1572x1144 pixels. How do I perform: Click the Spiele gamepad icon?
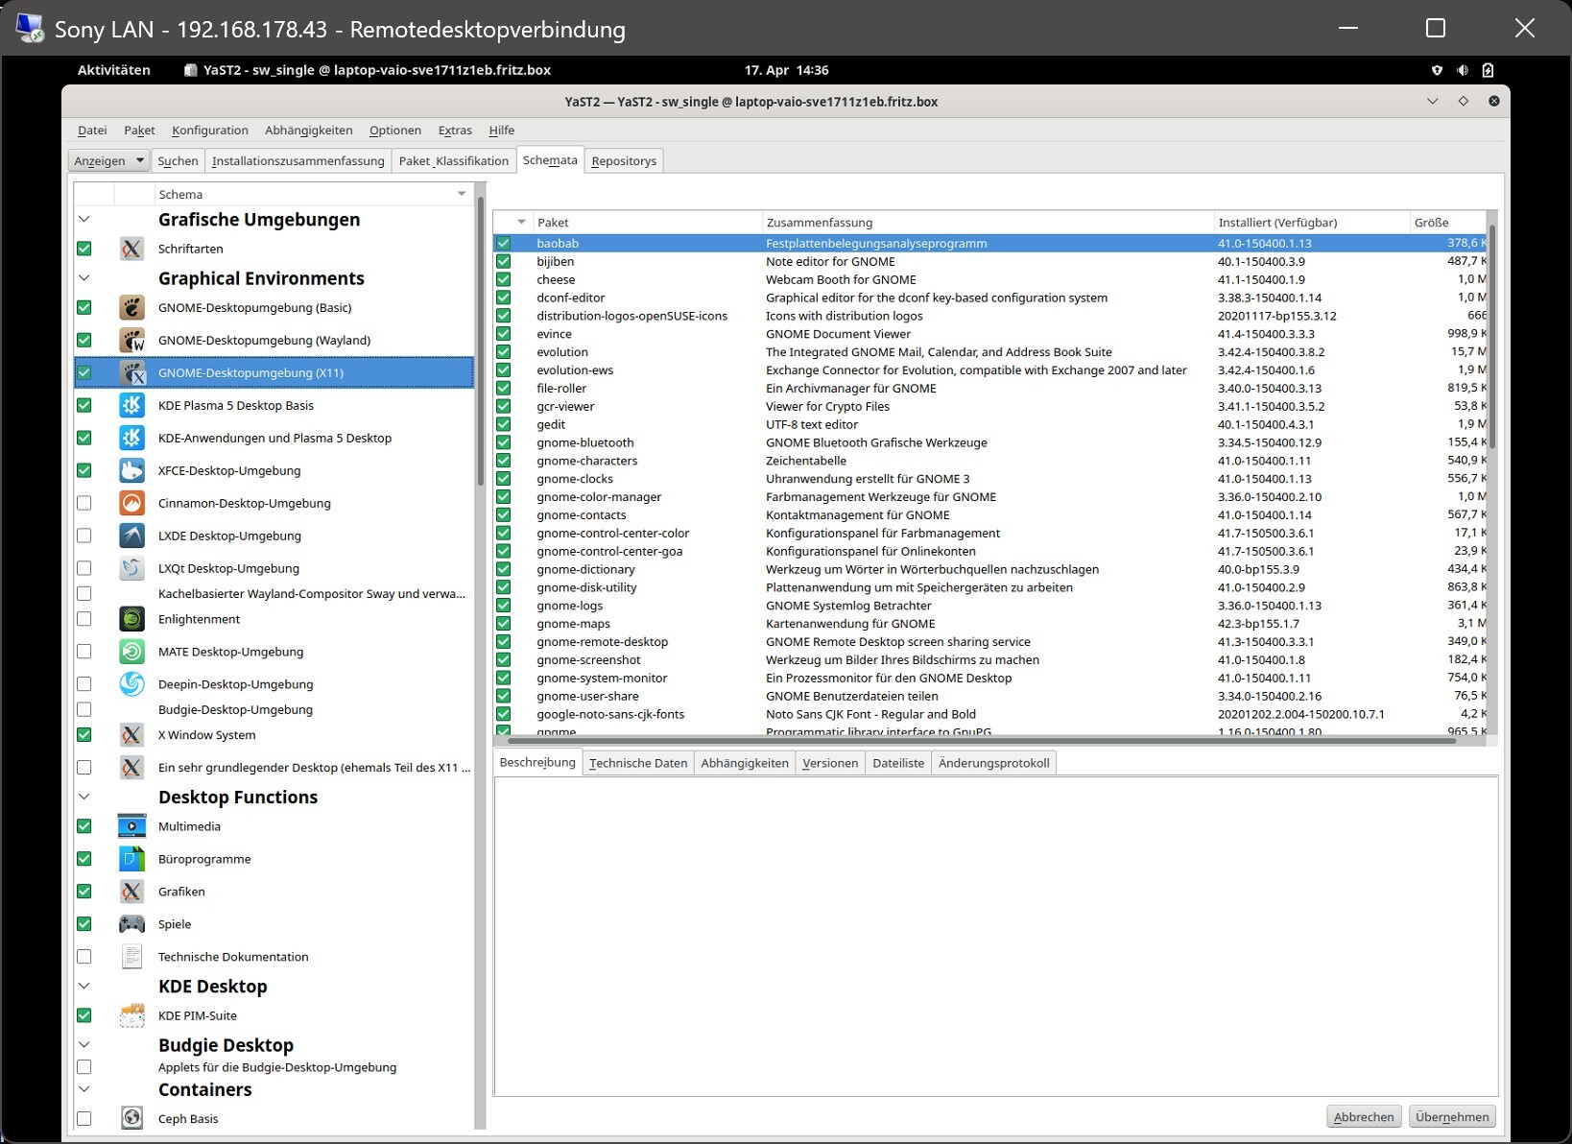point(131,924)
